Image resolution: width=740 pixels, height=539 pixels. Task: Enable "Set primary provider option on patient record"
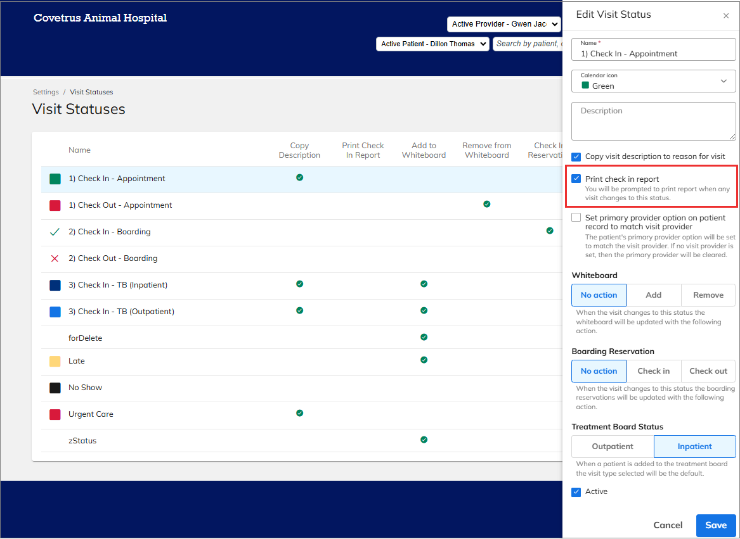pyautogui.click(x=576, y=217)
